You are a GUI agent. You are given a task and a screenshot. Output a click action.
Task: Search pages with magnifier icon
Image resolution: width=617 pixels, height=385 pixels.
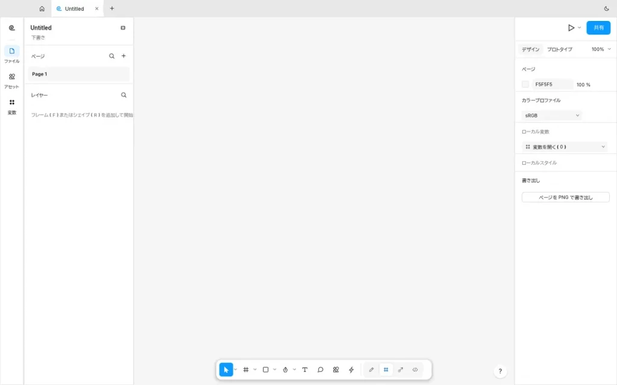point(111,56)
